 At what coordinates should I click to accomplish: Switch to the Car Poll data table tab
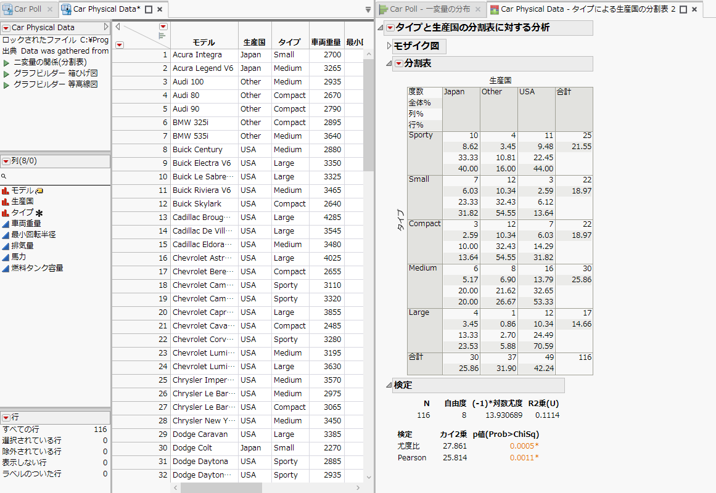[28, 9]
